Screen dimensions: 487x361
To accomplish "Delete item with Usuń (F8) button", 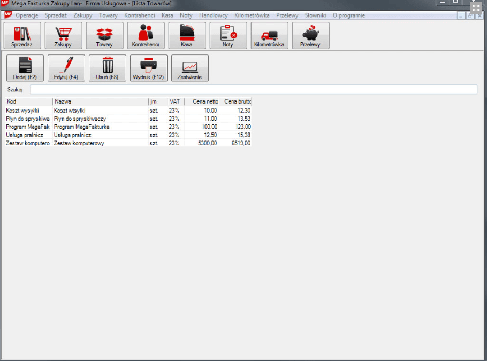I will click(x=107, y=68).
